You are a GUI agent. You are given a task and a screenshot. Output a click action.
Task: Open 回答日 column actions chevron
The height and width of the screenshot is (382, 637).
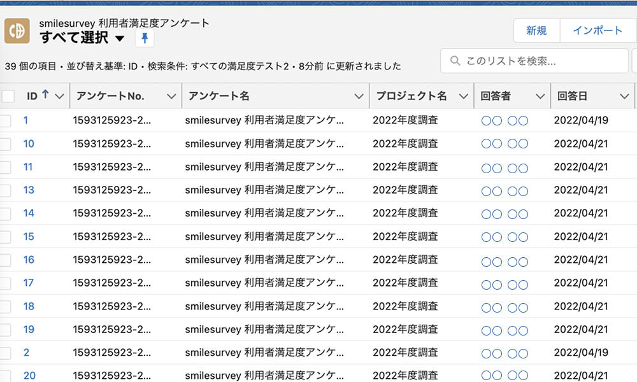click(624, 96)
